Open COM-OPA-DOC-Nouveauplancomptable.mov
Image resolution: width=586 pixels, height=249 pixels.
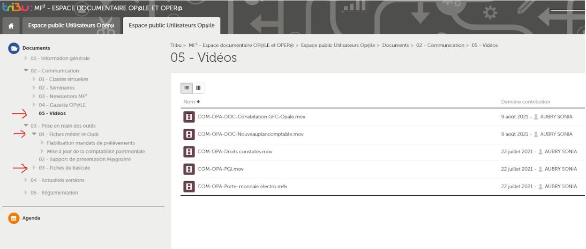[250, 134]
